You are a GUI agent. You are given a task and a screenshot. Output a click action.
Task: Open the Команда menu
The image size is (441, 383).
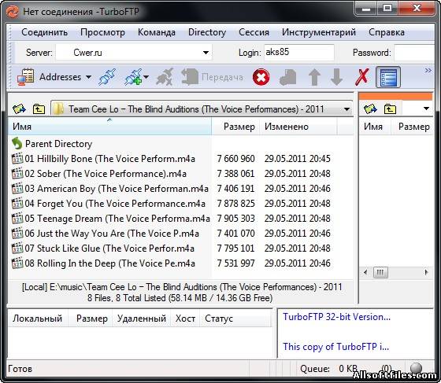(157, 32)
